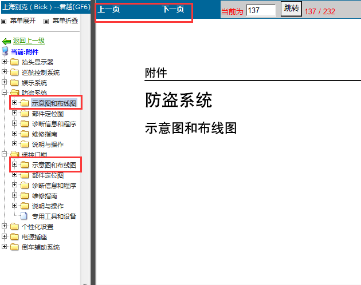
Task: Click folder icon of 部件定位图 under 遥控门锁
Action: tap(25, 175)
